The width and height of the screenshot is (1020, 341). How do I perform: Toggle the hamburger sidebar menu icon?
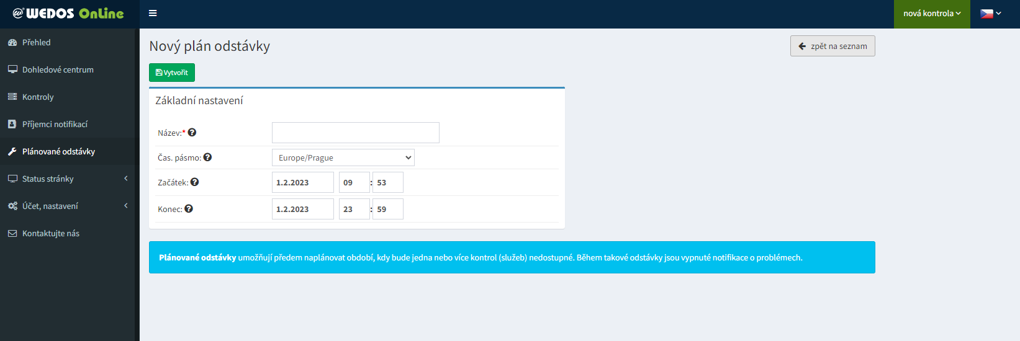point(153,13)
